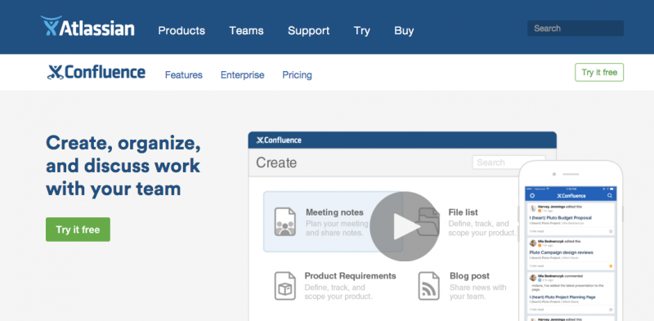Viewport: 654px width, 321px height.
Task: Select the Meeting notes template icon
Action: pos(284,222)
